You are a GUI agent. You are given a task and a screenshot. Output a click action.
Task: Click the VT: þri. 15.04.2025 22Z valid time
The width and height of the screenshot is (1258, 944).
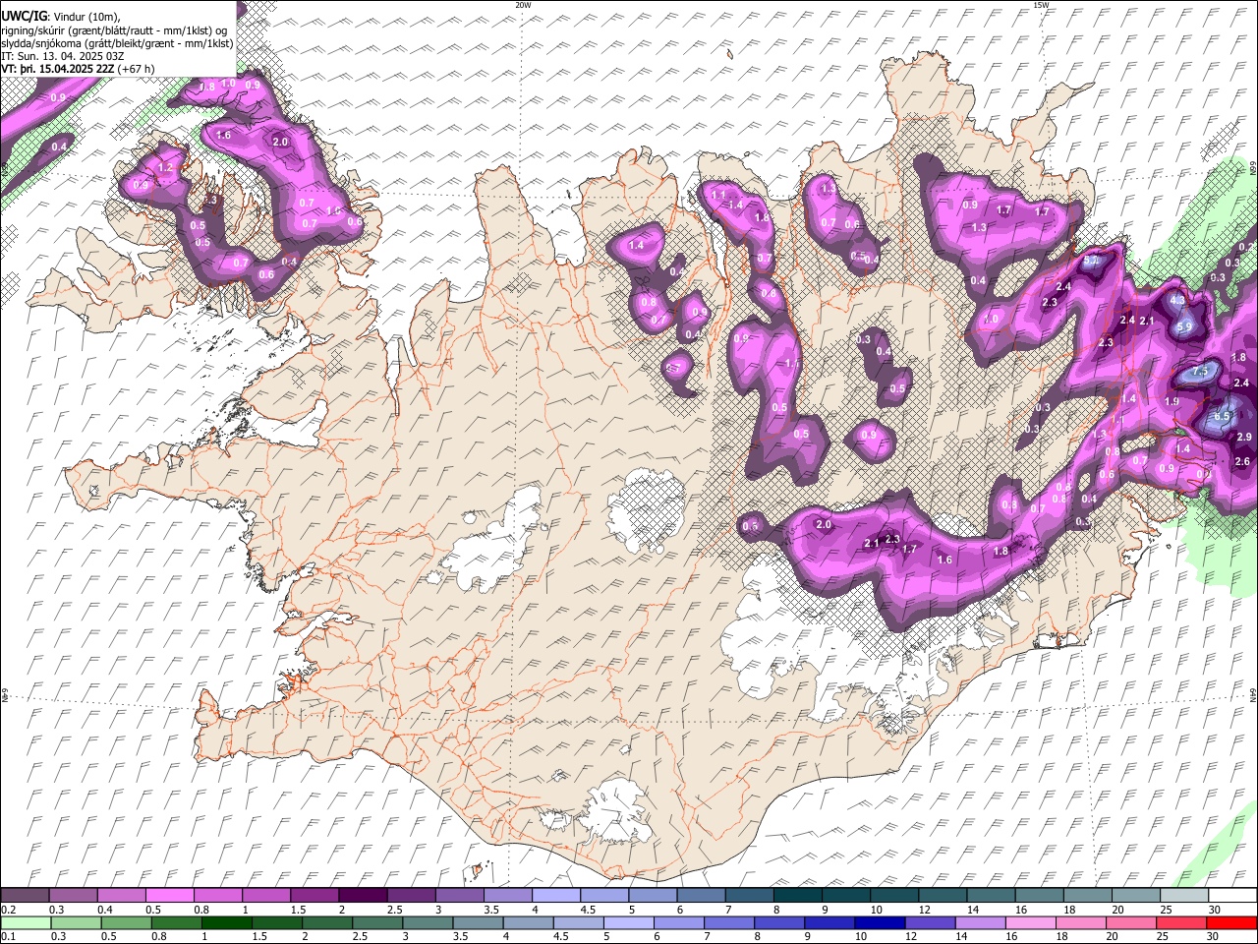(x=58, y=69)
